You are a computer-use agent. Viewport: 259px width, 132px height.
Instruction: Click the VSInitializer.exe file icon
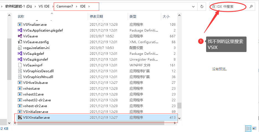tap(20, 112)
